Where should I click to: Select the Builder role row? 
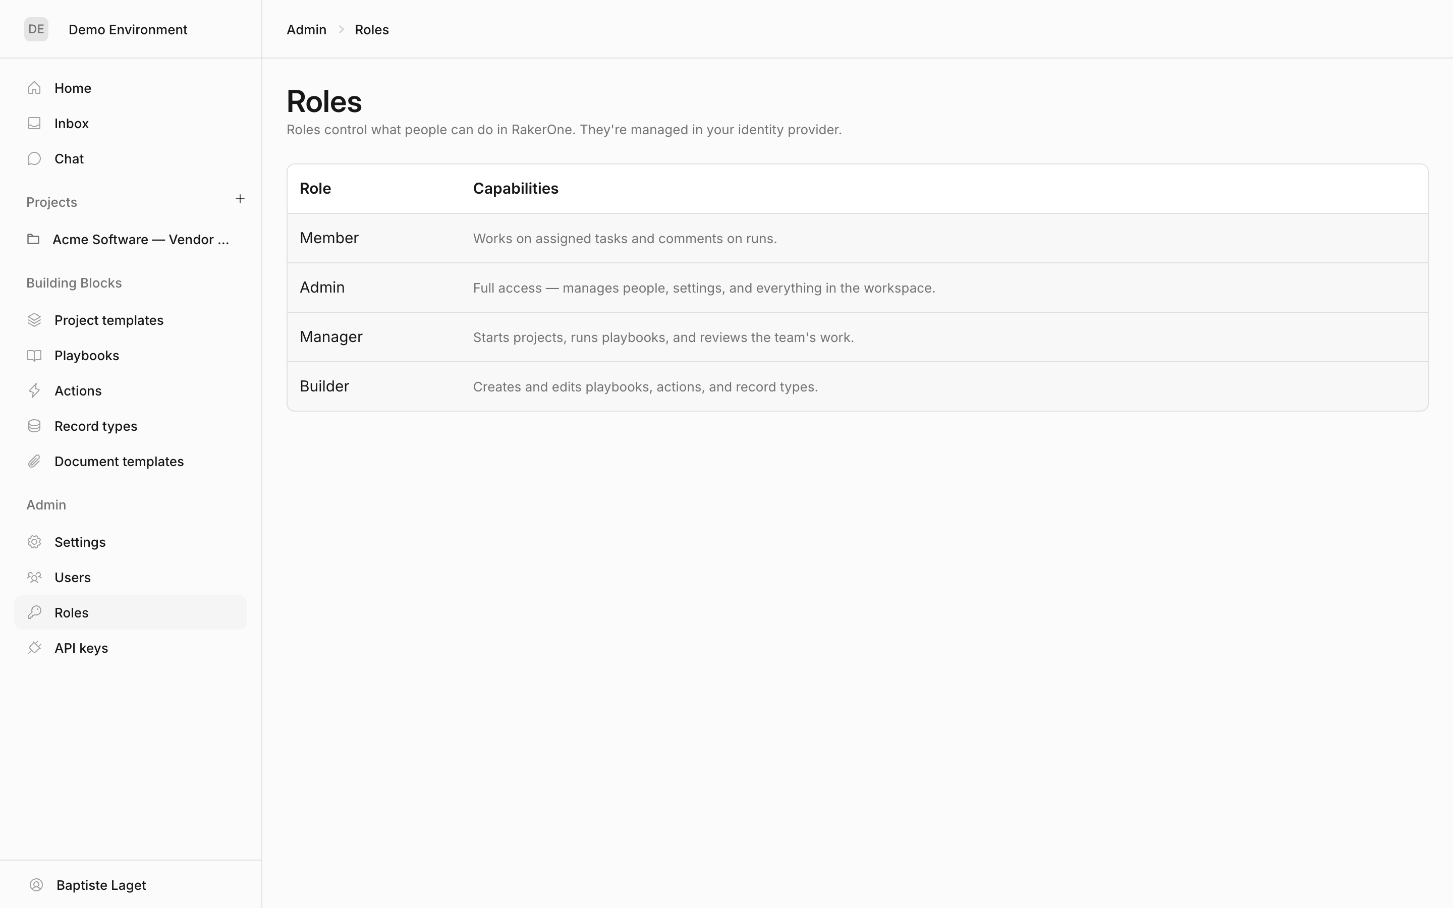[857, 386]
